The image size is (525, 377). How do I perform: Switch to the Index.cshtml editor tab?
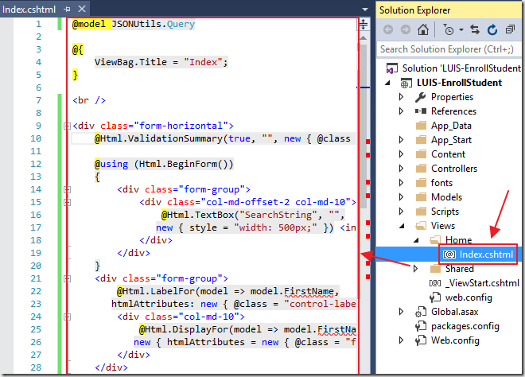29,9
